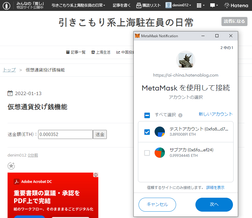Close the MetaMask Notification window
Screen dimensions: 252x218
231,36
